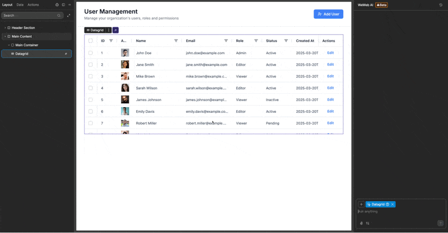Check the box for the James Johnson row
This screenshot has width=448, height=233.
tap(91, 99)
